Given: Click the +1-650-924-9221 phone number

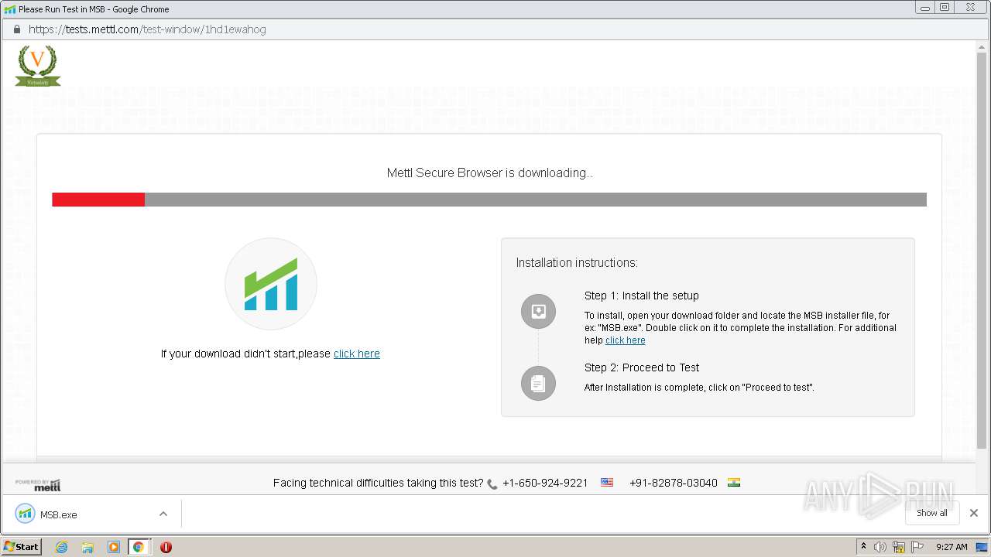Looking at the screenshot, I should click(545, 483).
